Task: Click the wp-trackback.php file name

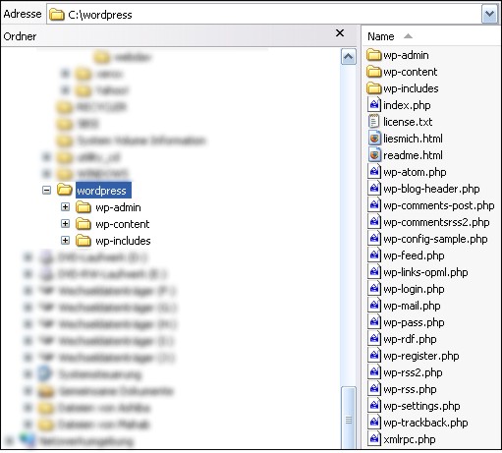Action: pyautogui.click(x=425, y=423)
